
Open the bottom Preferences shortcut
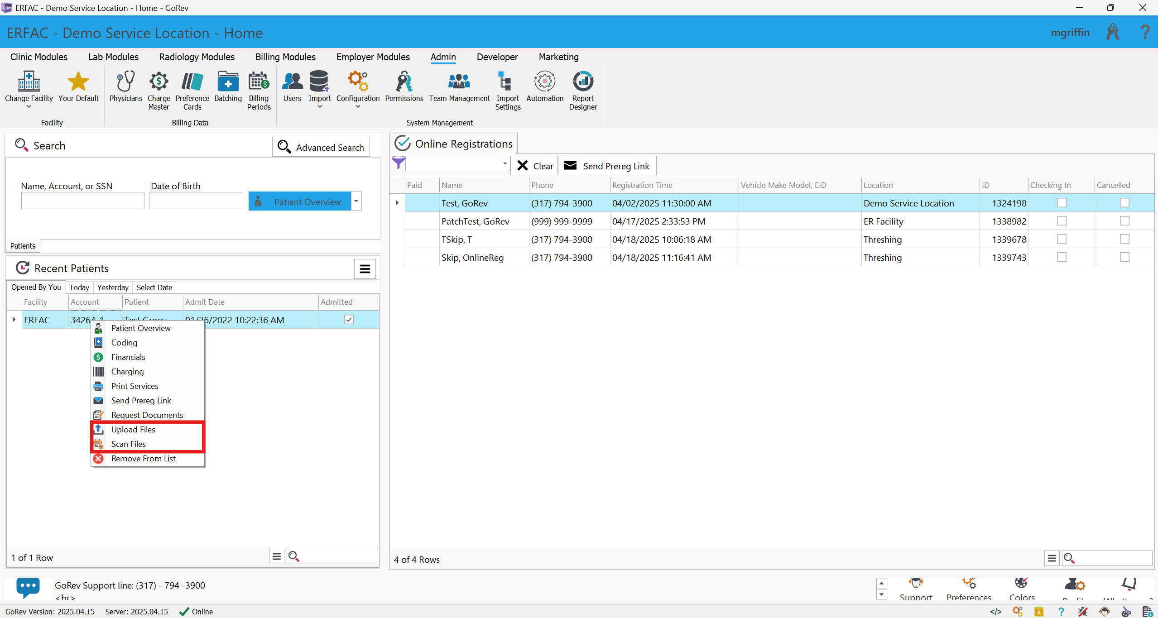[969, 589]
